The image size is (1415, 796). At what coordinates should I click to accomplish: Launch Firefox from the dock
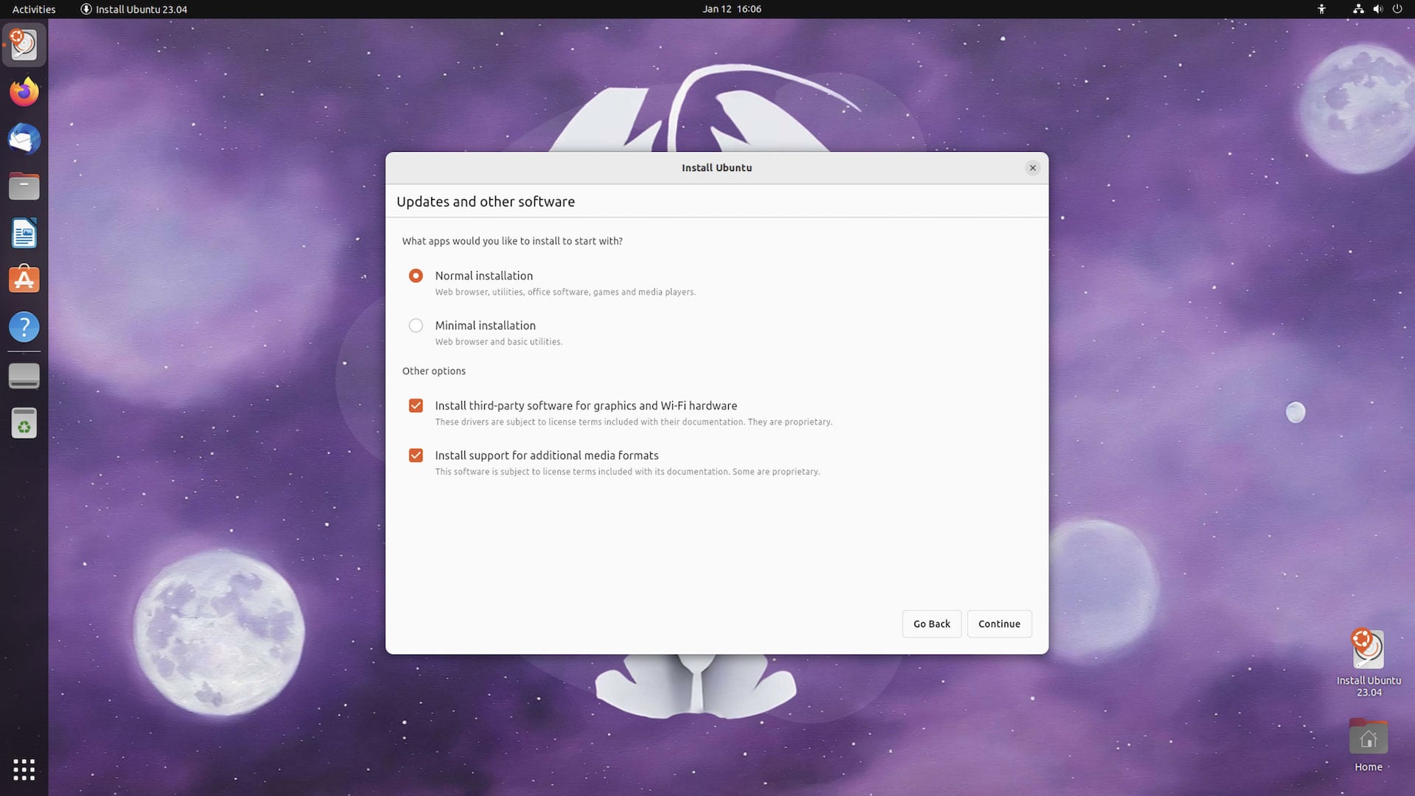24,92
